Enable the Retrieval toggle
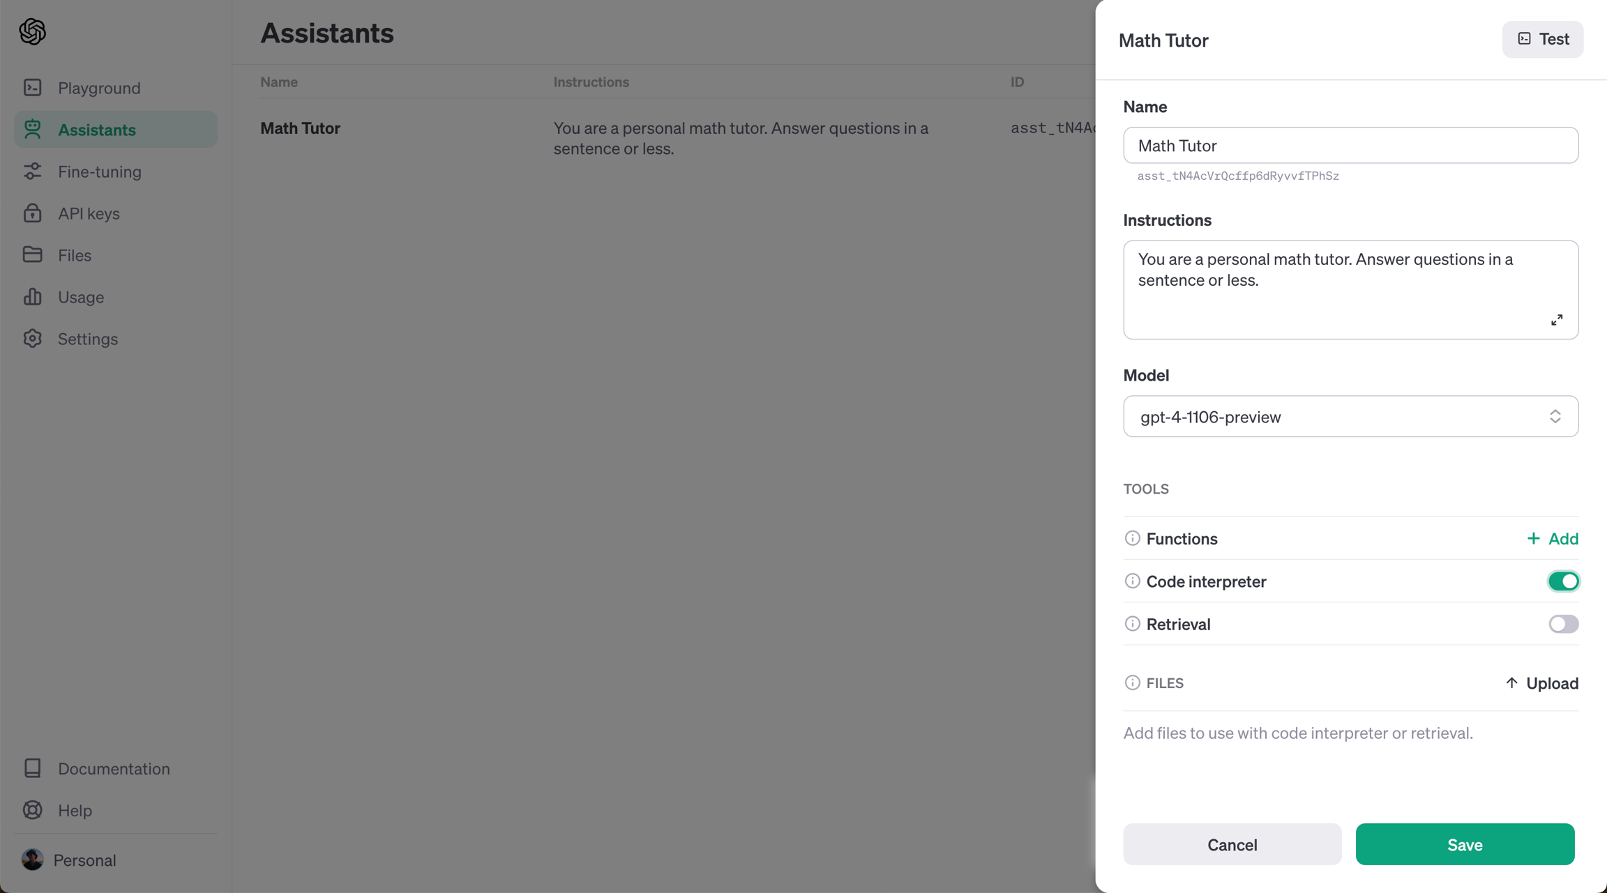Screen dimensions: 1607x893 pyautogui.click(x=1562, y=624)
